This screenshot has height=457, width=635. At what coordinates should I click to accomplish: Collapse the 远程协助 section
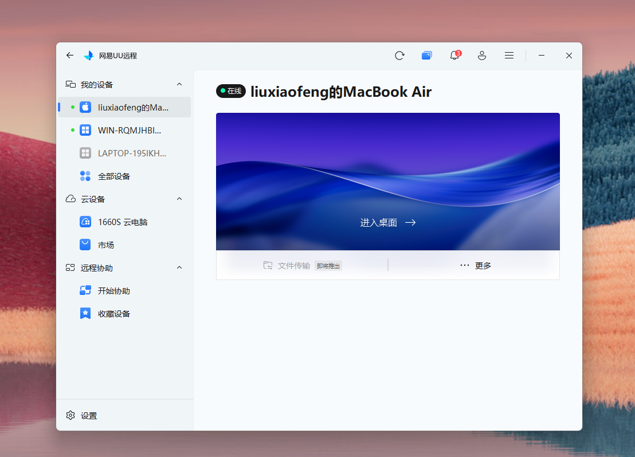pyautogui.click(x=179, y=267)
